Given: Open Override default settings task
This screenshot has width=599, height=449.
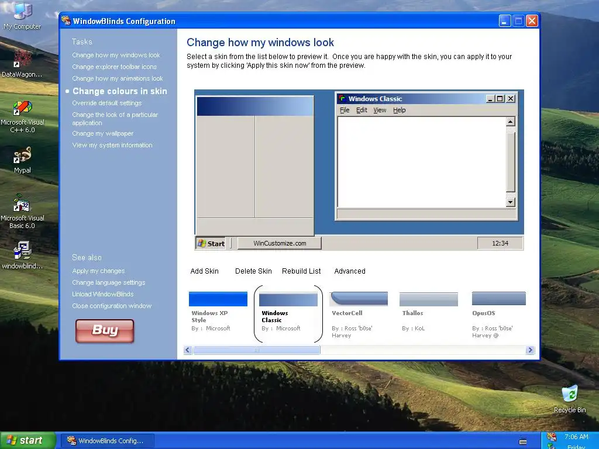Looking at the screenshot, I should pyautogui.click(x=106, y=103).
